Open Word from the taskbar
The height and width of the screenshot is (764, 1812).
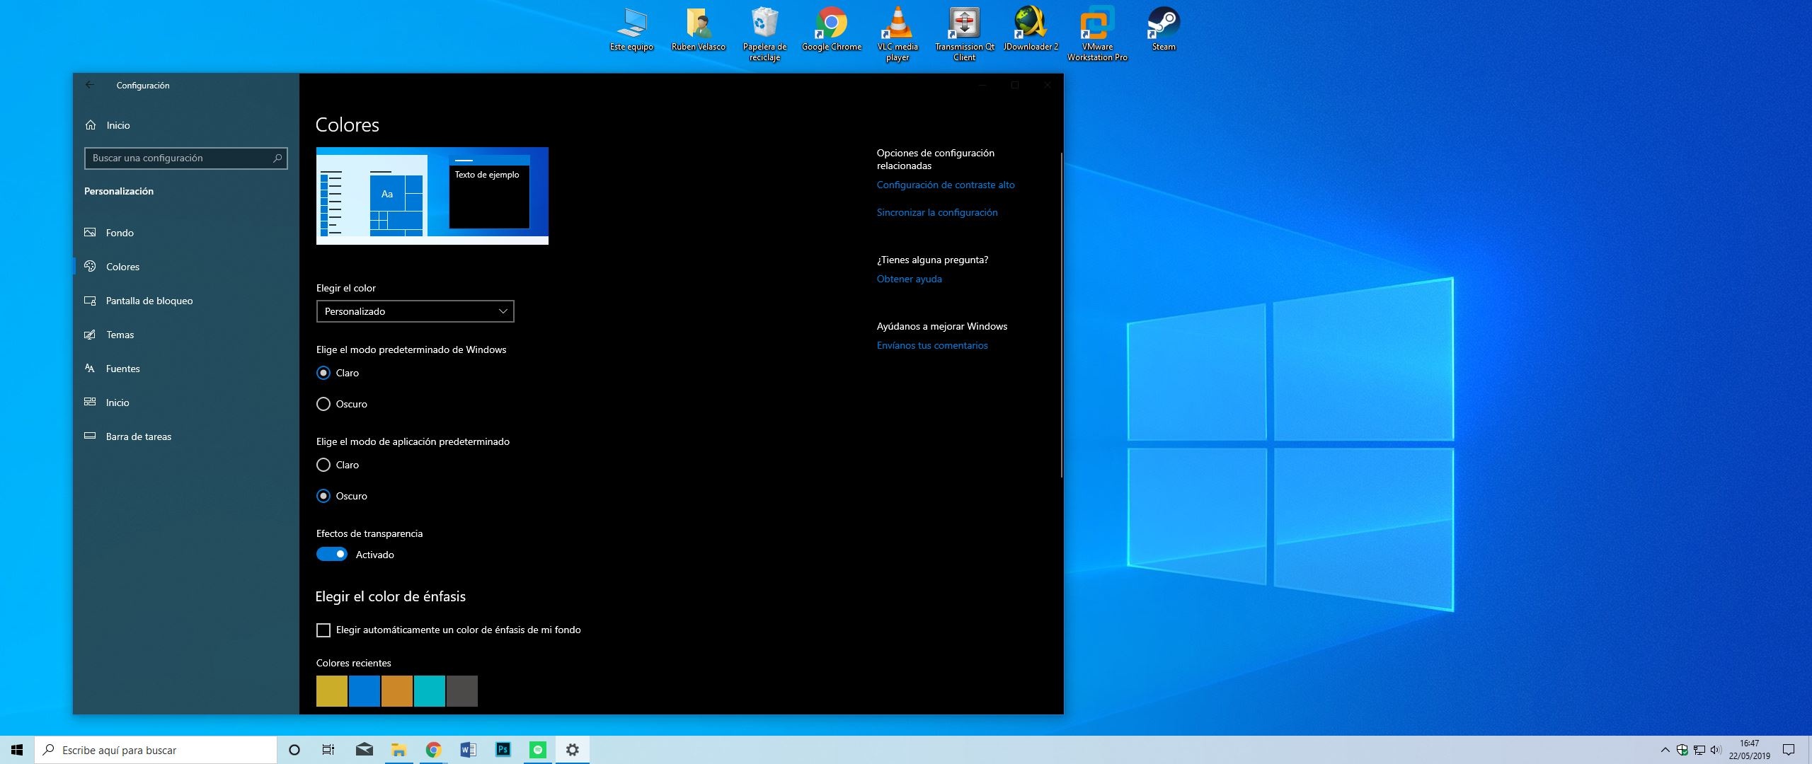pos(468,750)
